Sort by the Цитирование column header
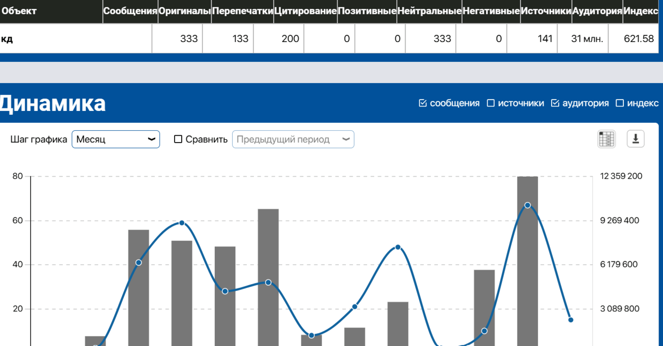Image resolution: width=663 pixels, height=346 pixels. click(305, 11)
